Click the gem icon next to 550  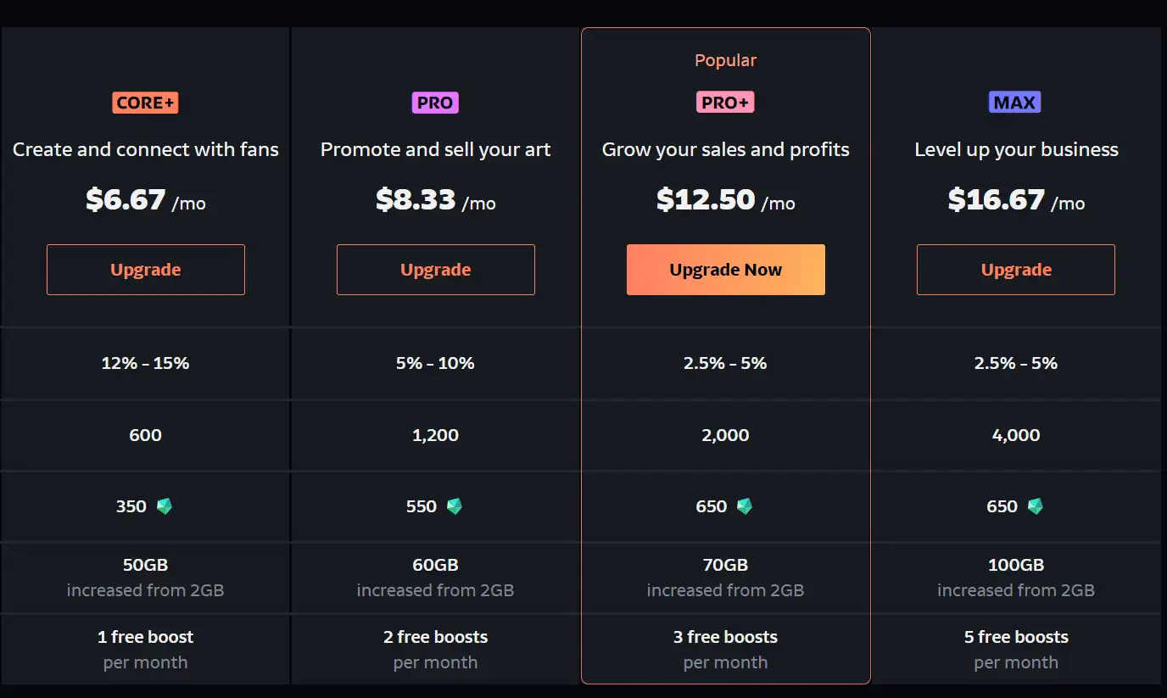455,506
